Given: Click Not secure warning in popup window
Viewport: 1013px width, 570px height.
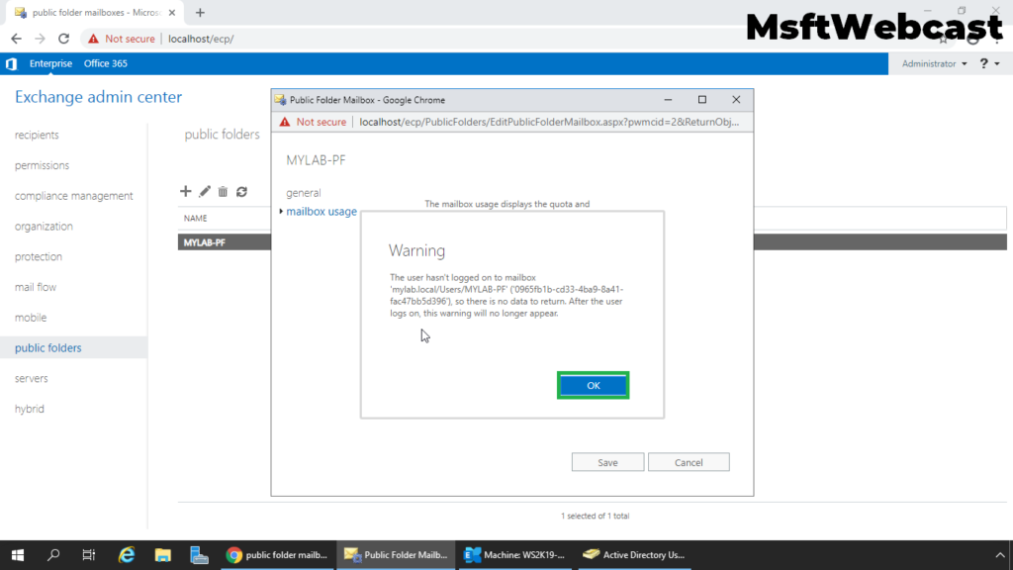Looking at the screenshot, I should pos(314,122).
